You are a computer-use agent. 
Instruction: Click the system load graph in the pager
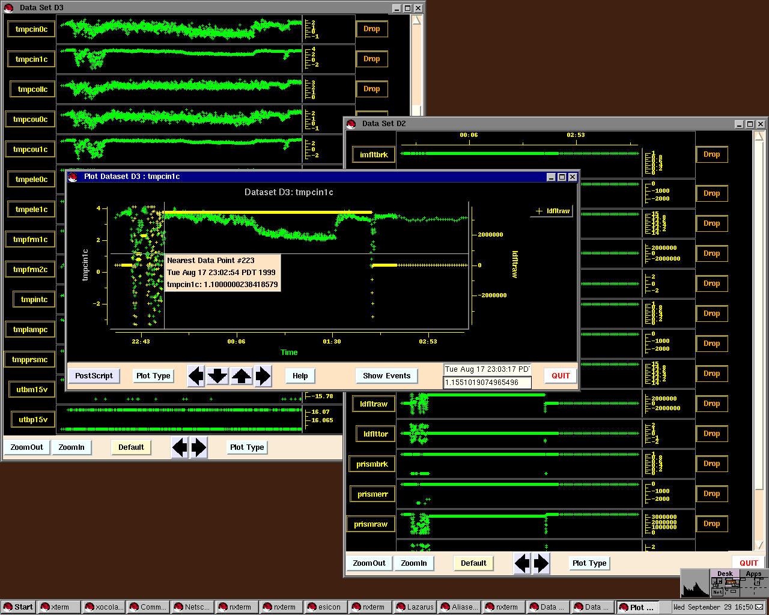pyautogui.click(x=695, y=584)
